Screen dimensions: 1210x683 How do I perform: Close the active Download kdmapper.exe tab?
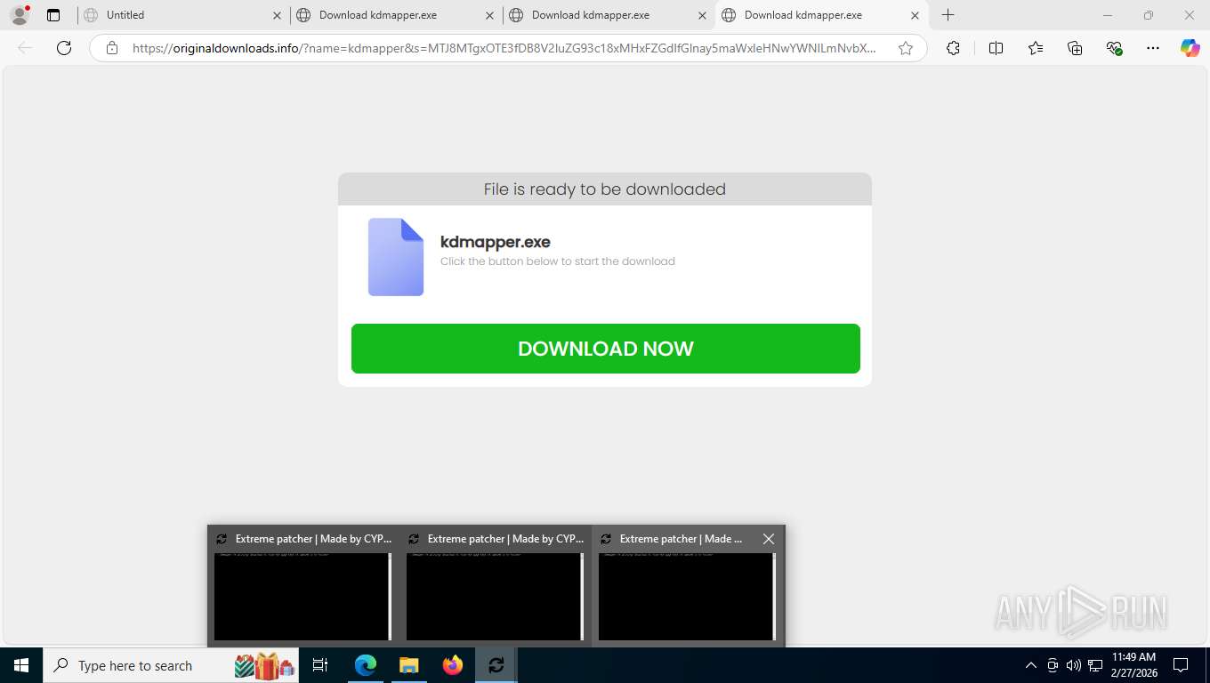pos(915,15)
